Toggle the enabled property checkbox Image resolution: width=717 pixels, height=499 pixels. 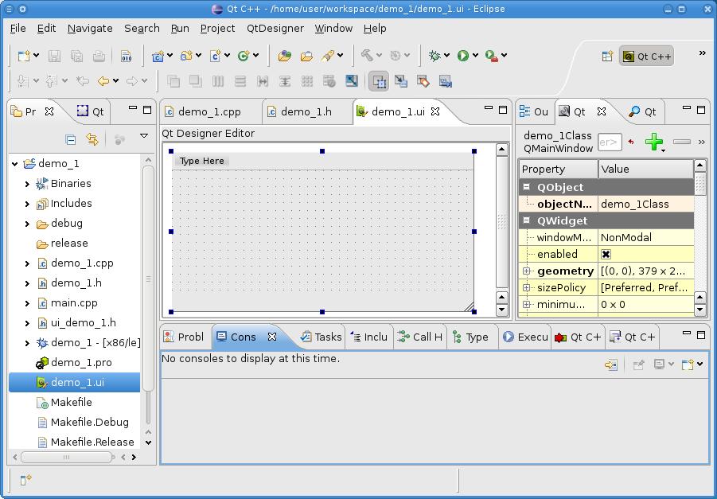606,254
